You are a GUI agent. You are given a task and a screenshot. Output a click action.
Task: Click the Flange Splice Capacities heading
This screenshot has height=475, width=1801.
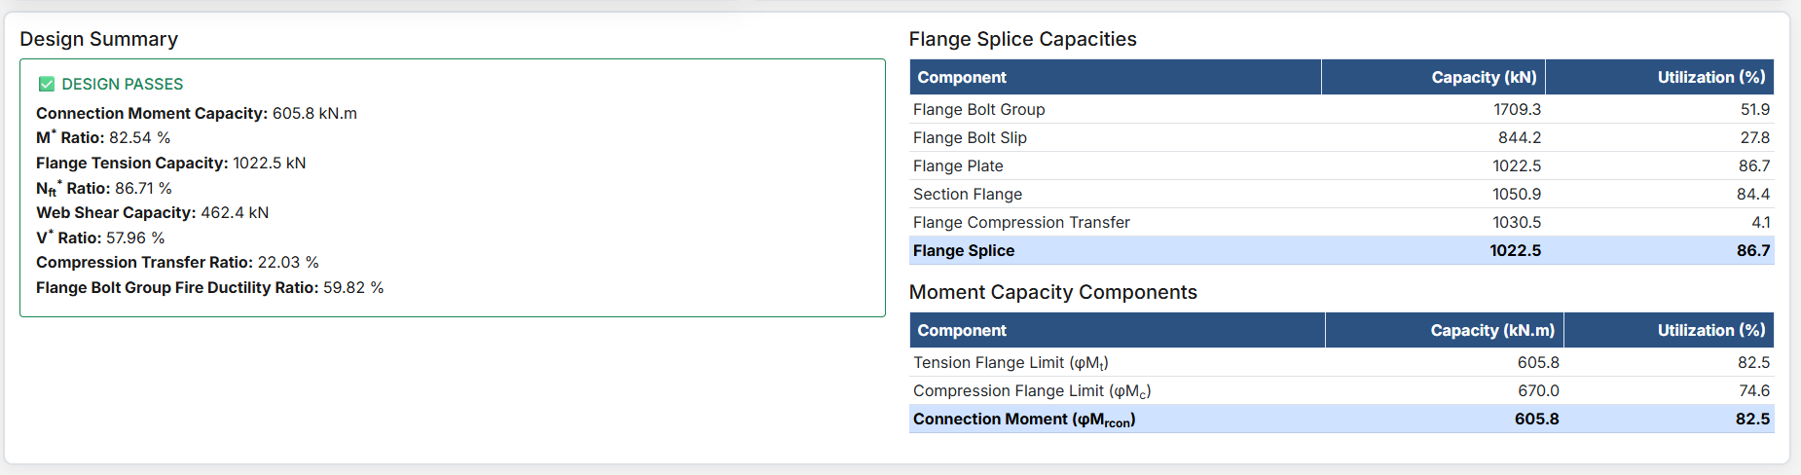point(1022,40)
